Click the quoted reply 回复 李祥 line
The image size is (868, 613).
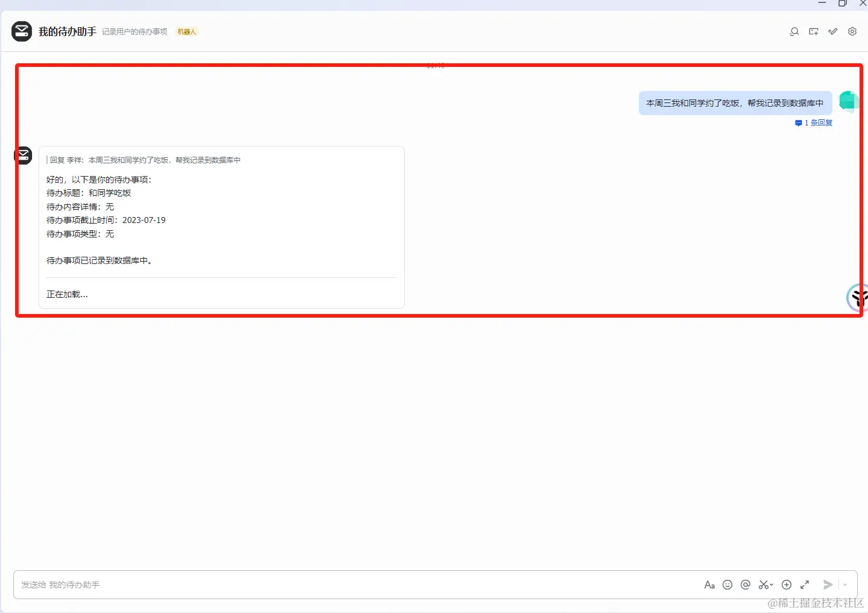144,160
